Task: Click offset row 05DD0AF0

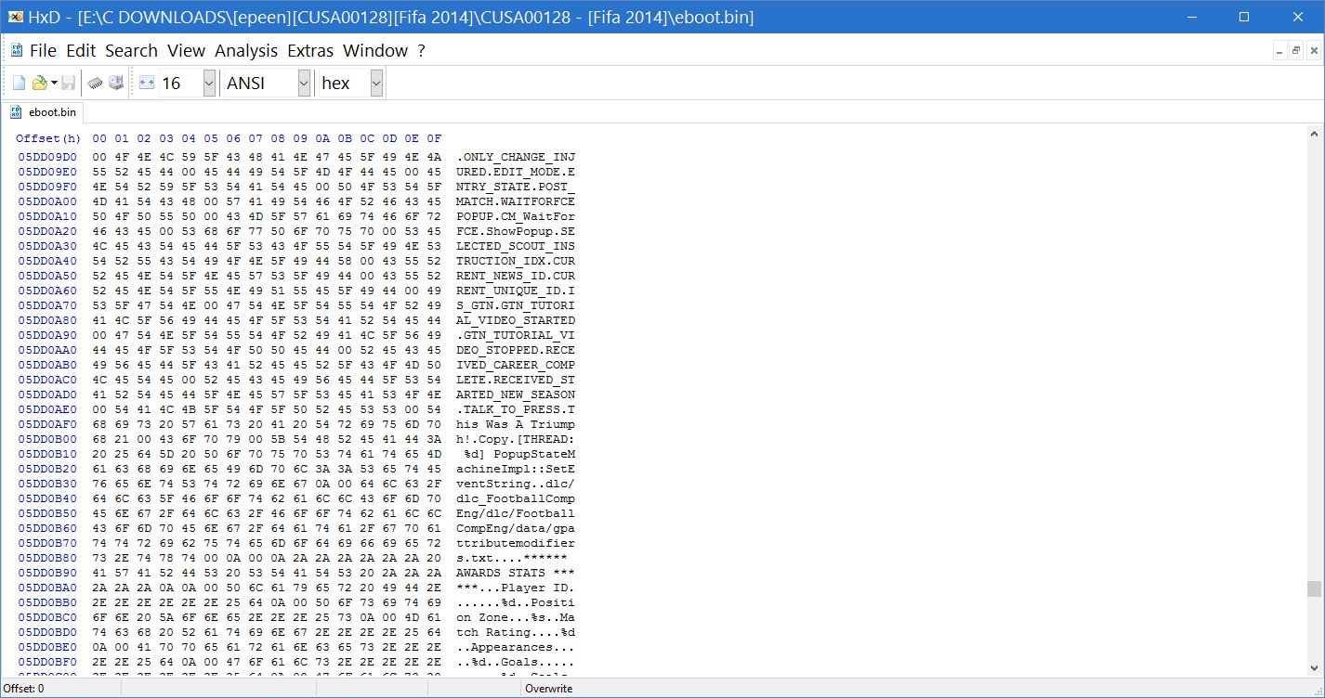Action: pos(47,424)
